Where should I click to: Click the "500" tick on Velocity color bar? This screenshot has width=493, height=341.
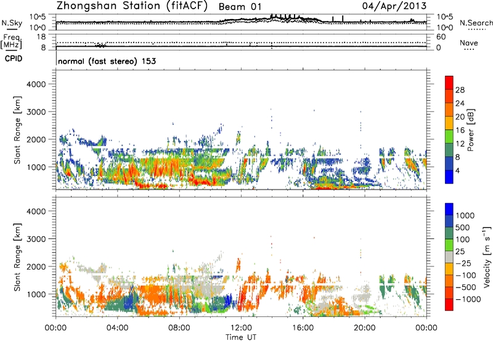pyautogui.click(x=462, y=227)
